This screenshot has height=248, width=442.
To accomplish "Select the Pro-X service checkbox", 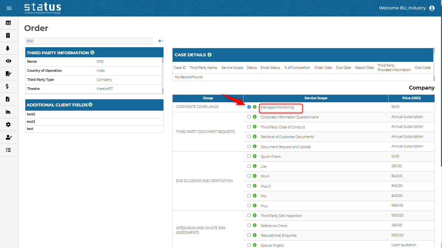I will [249, 176].
